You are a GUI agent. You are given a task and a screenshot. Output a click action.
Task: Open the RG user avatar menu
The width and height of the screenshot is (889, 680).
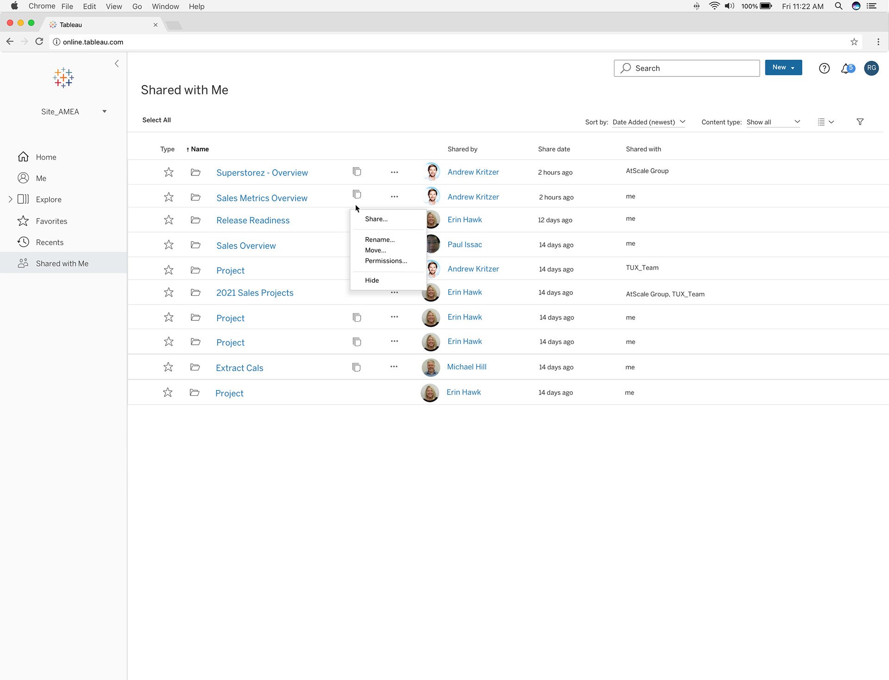871,68
